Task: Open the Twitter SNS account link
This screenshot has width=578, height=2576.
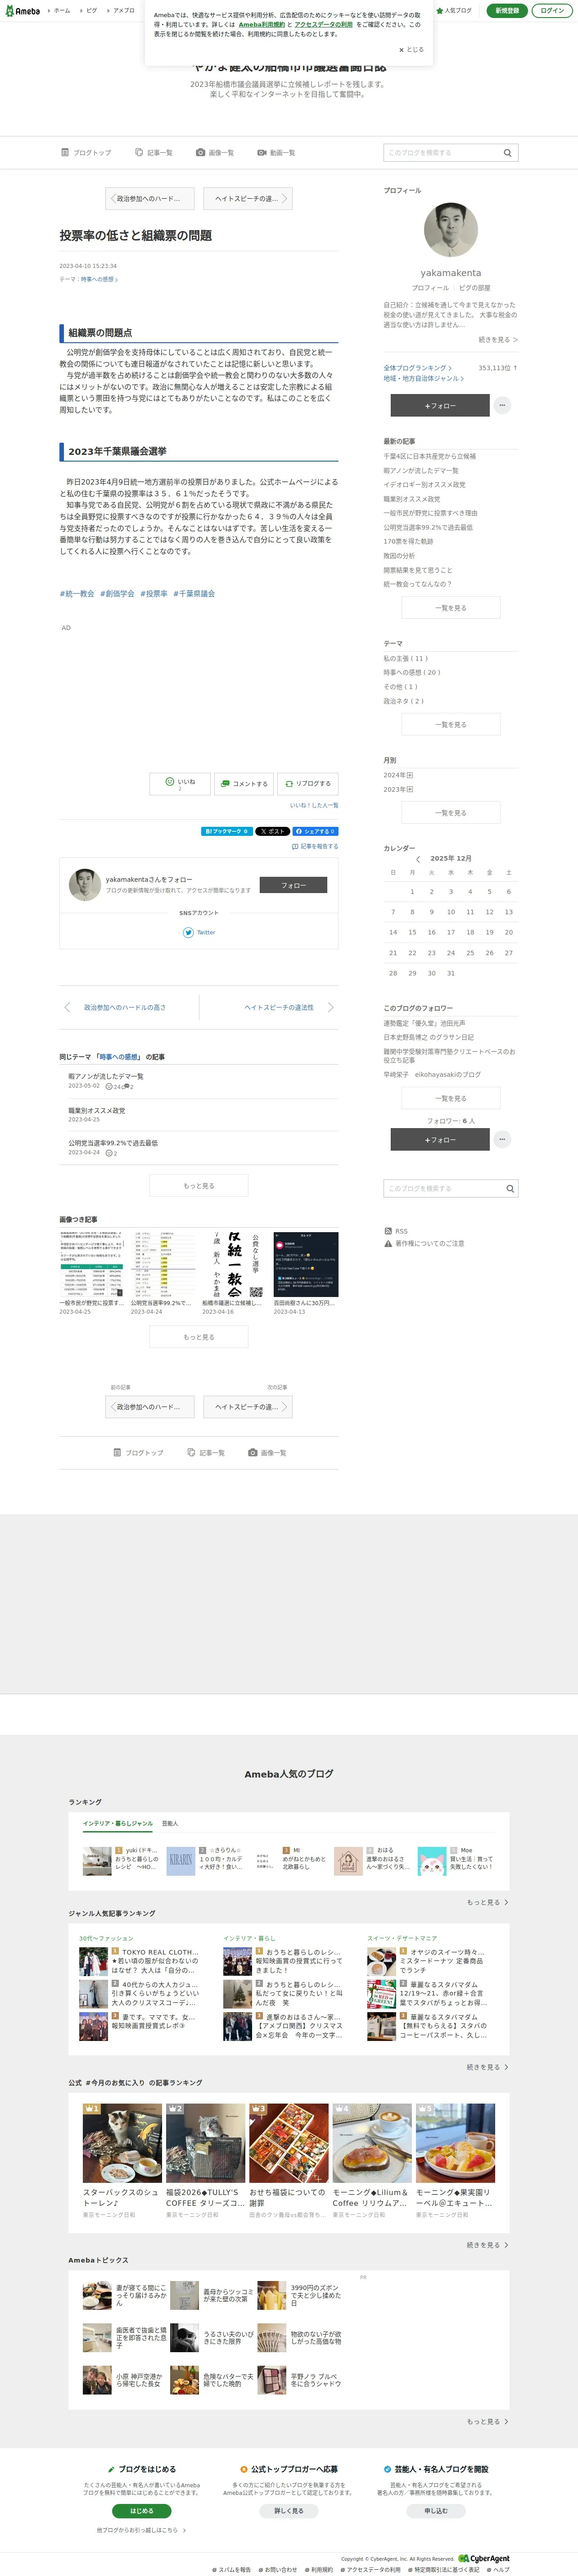Action: (x=199, y=932)
